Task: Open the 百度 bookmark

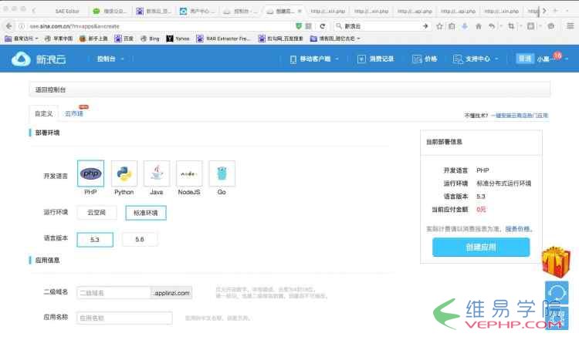Action: point(124,39)
